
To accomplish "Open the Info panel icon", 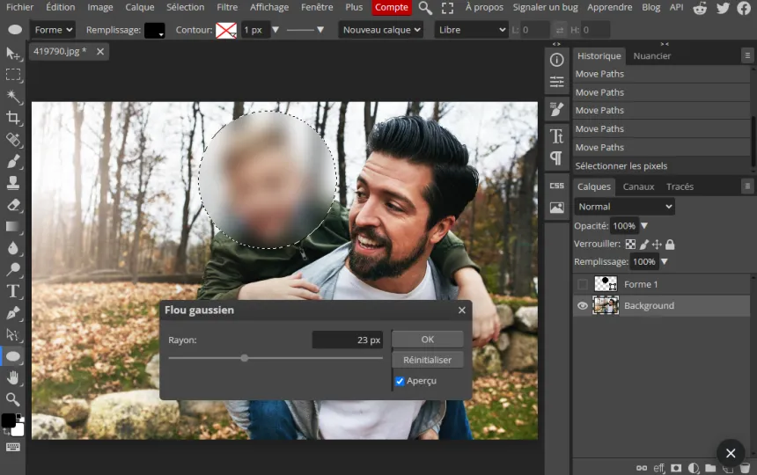I will tap(556, 60).
